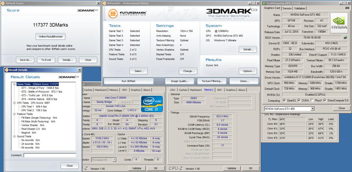Select the Ragtroll result row
The width and height of the screenshot is (352, 172).
(29, 133)
